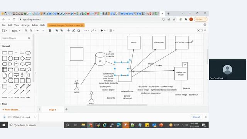Open the Extras menu
Screen dimensions: 247x139
[35, 25]
